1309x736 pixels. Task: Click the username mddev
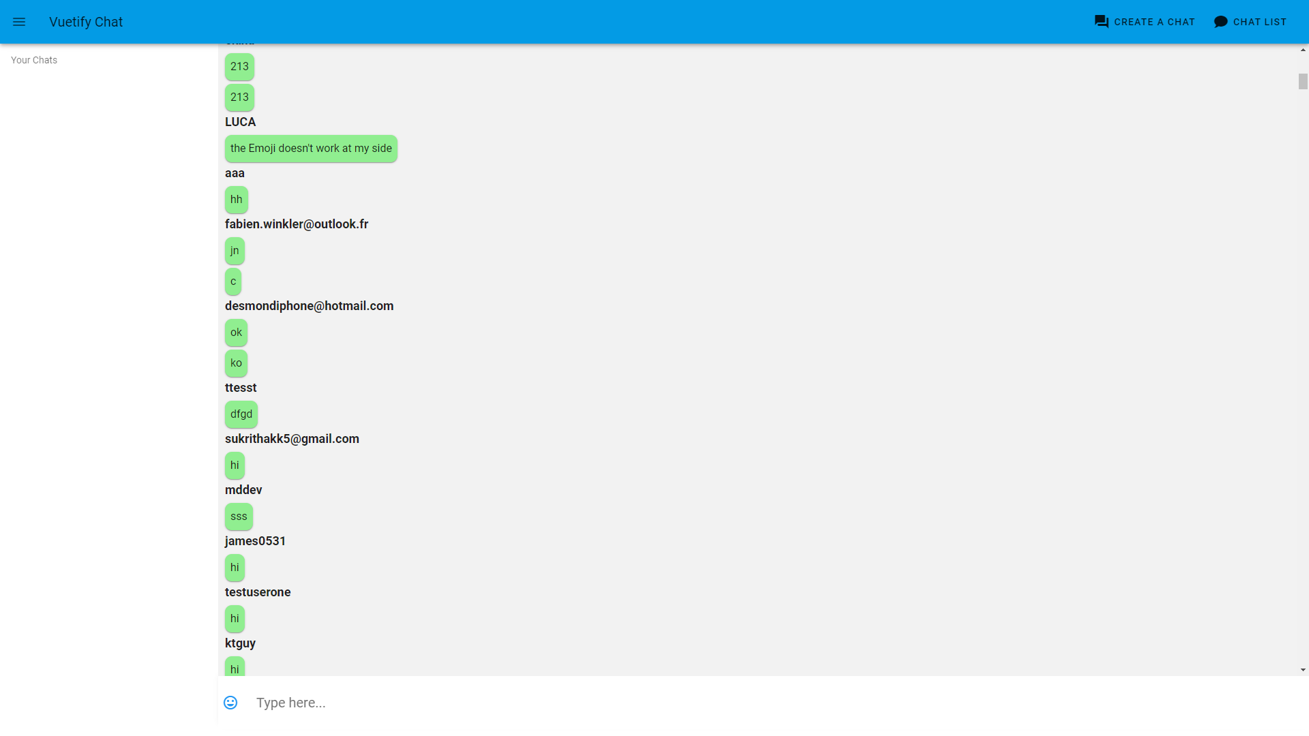[243, 490]
